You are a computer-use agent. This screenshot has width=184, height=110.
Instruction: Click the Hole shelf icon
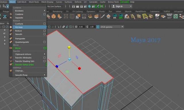108,16
